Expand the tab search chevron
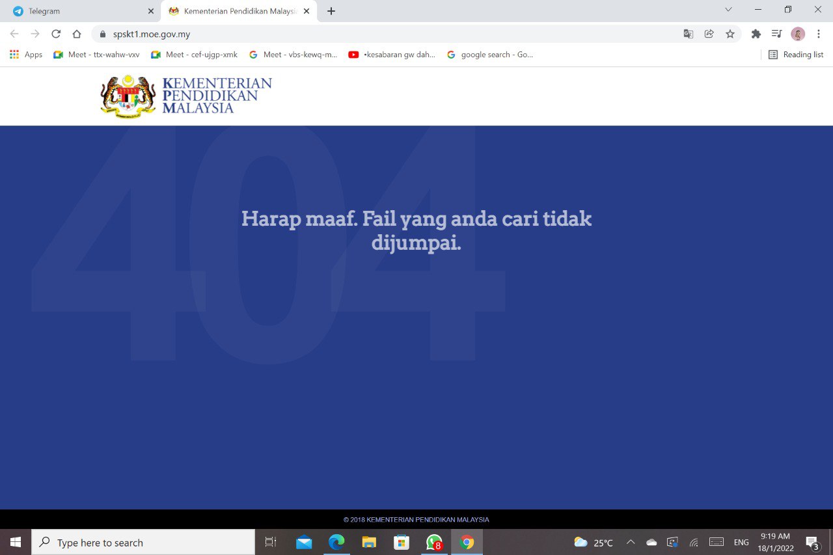833x555 pixels. coord(728,10)
